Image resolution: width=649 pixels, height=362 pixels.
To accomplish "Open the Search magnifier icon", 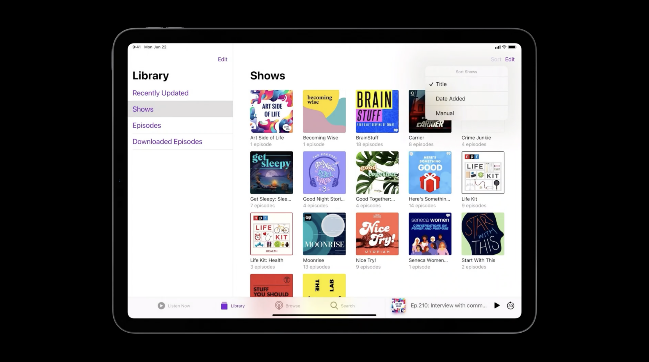I will pos(334,305).
